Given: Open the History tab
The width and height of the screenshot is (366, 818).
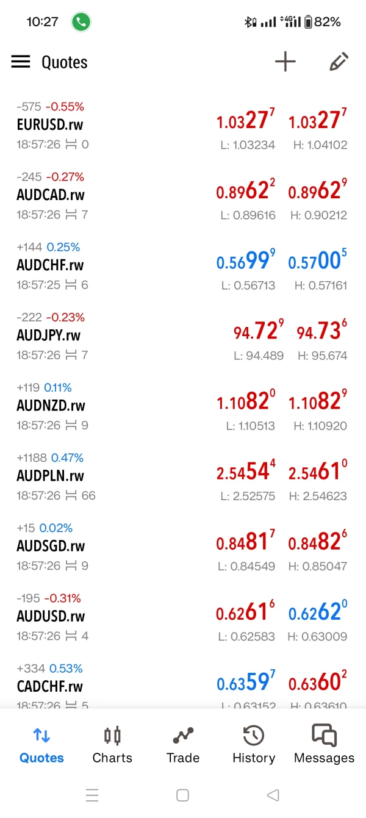Looking at the screenshot, I should click(254, 745).
